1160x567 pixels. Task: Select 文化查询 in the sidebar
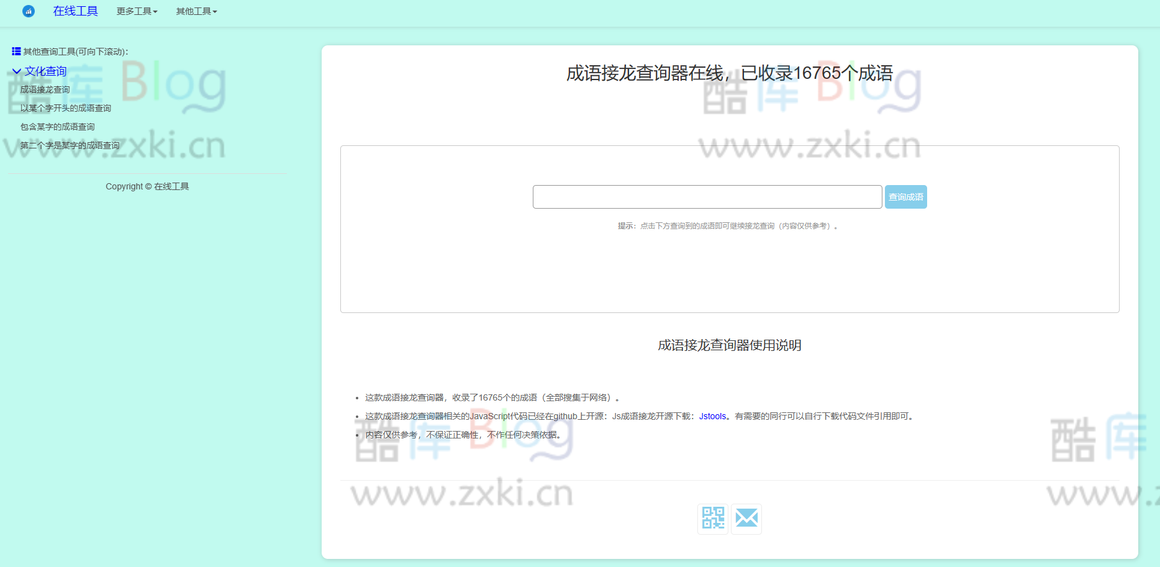click(x=45, y=71)
